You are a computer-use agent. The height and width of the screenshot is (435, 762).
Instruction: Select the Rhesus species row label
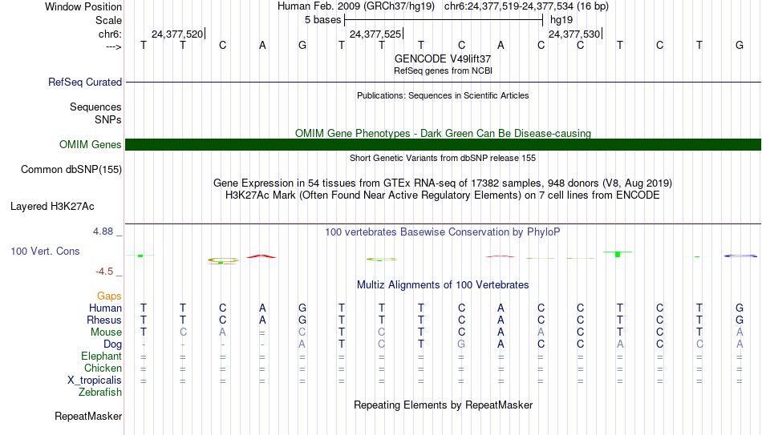coord(104,320)
